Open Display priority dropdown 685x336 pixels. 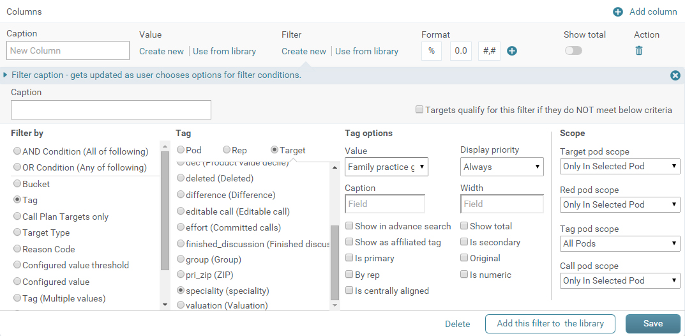click(x=502, y=167)
